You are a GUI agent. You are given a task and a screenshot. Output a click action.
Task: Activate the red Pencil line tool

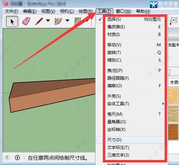click(x=39, y=21)
